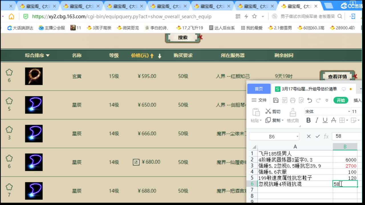Image resolution: width=365 pixels, height=205 pixels.
Task: Toggle italic formatting
Action: tap(317, 120)
